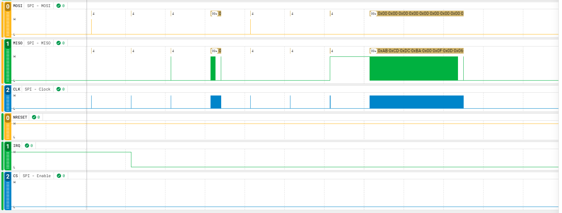Click the green check icon beside SPI - MISO

pos(59,43)
